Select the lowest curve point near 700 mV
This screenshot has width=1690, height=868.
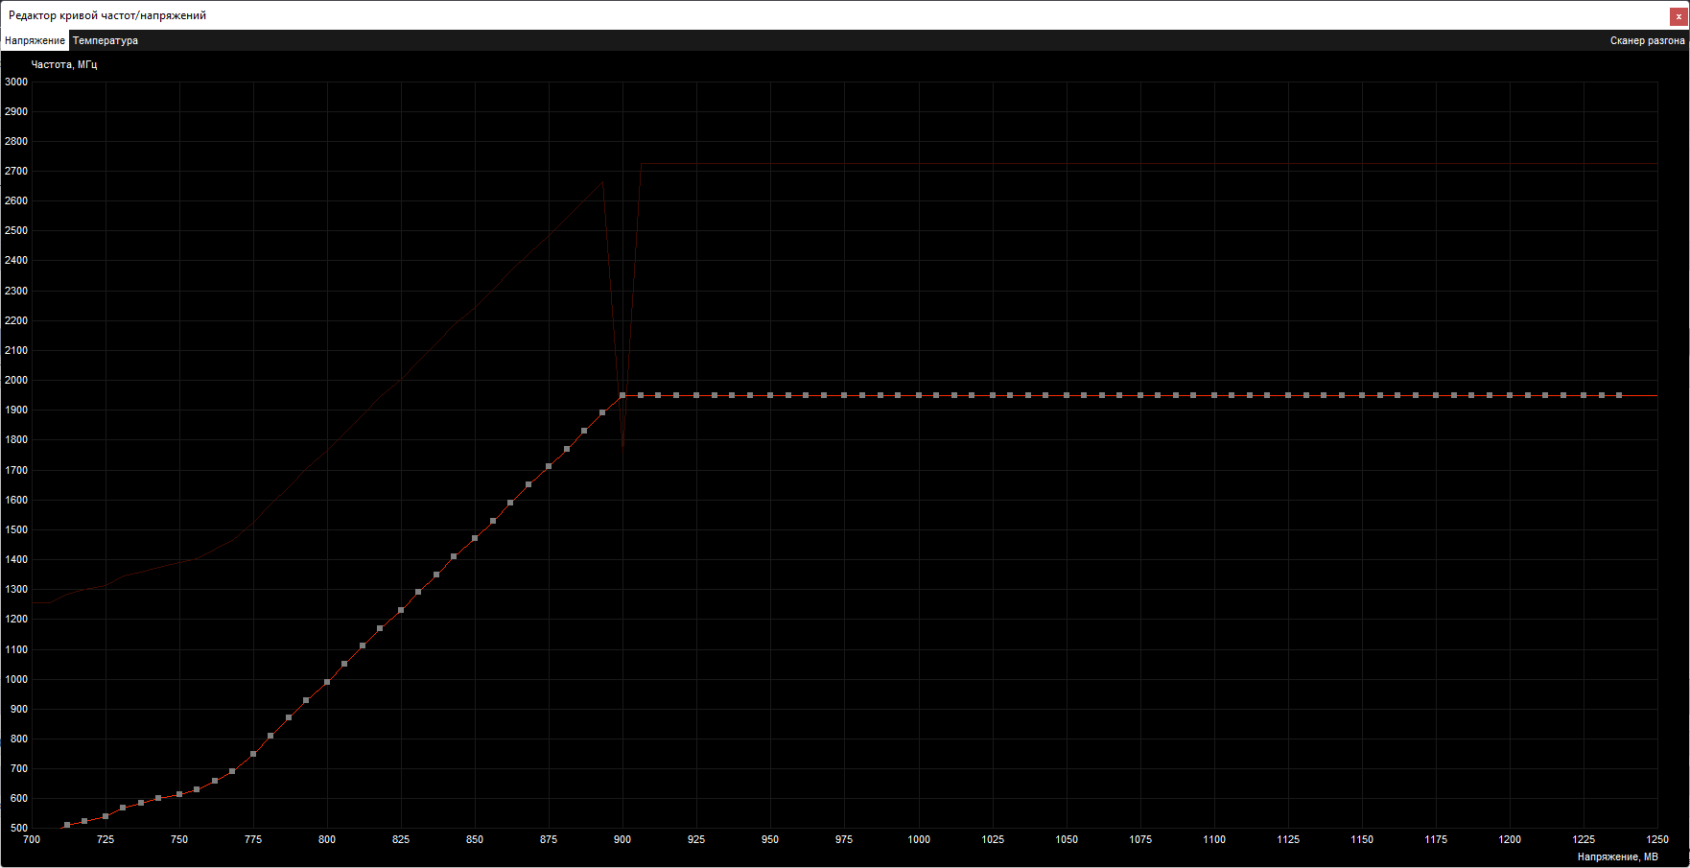(x=66, y=824)
